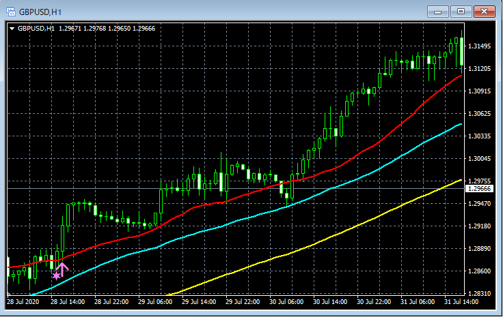Click the price scale label 1.31205
Screen dimensions: 503x317
pyautogui.click(x=479, y=69)
